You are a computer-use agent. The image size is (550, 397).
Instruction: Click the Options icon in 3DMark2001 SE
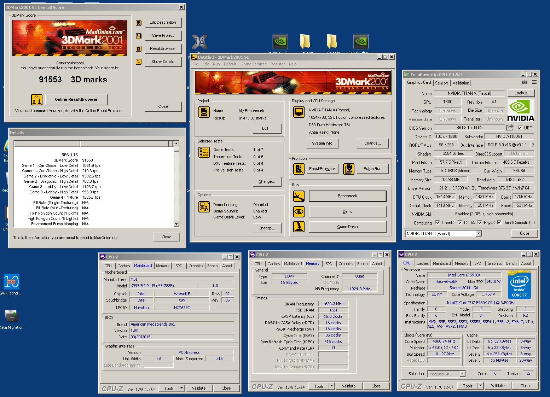(204, 207)
